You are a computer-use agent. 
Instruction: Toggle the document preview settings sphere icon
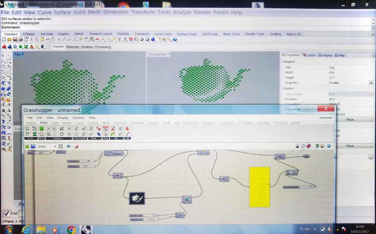(322, 146)
